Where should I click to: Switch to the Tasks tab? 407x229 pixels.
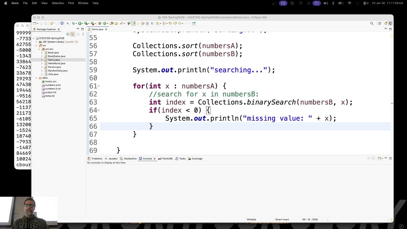tap(180, 158)
